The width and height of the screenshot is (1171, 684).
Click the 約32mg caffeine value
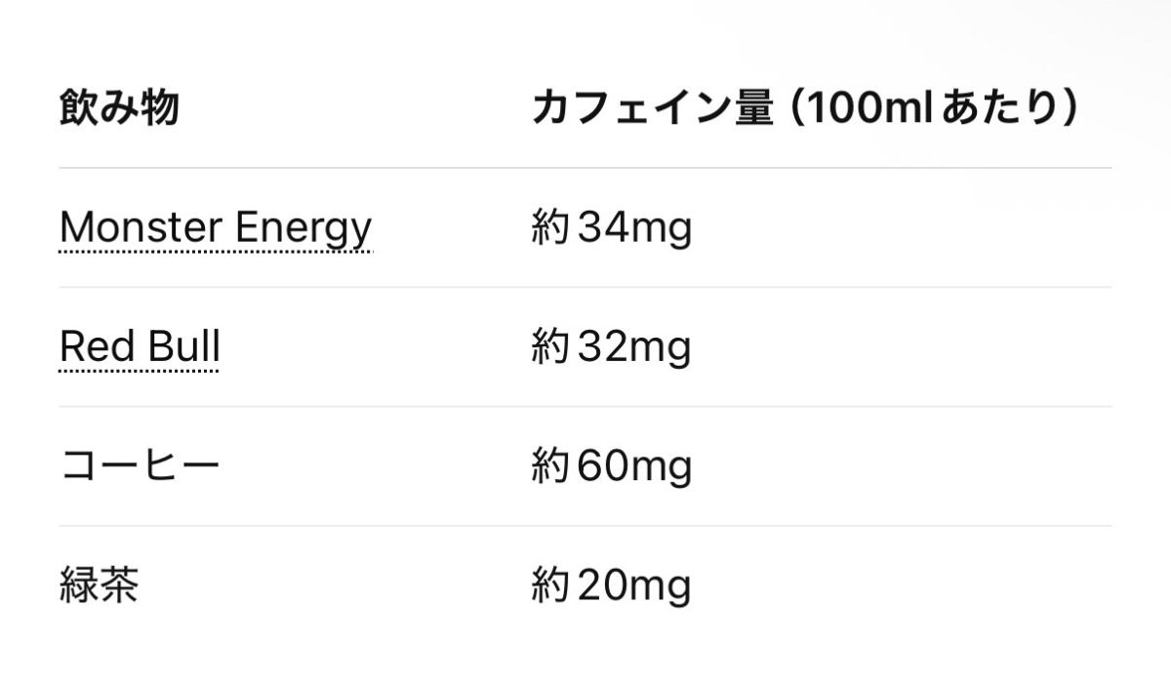(x=611, y=348)
